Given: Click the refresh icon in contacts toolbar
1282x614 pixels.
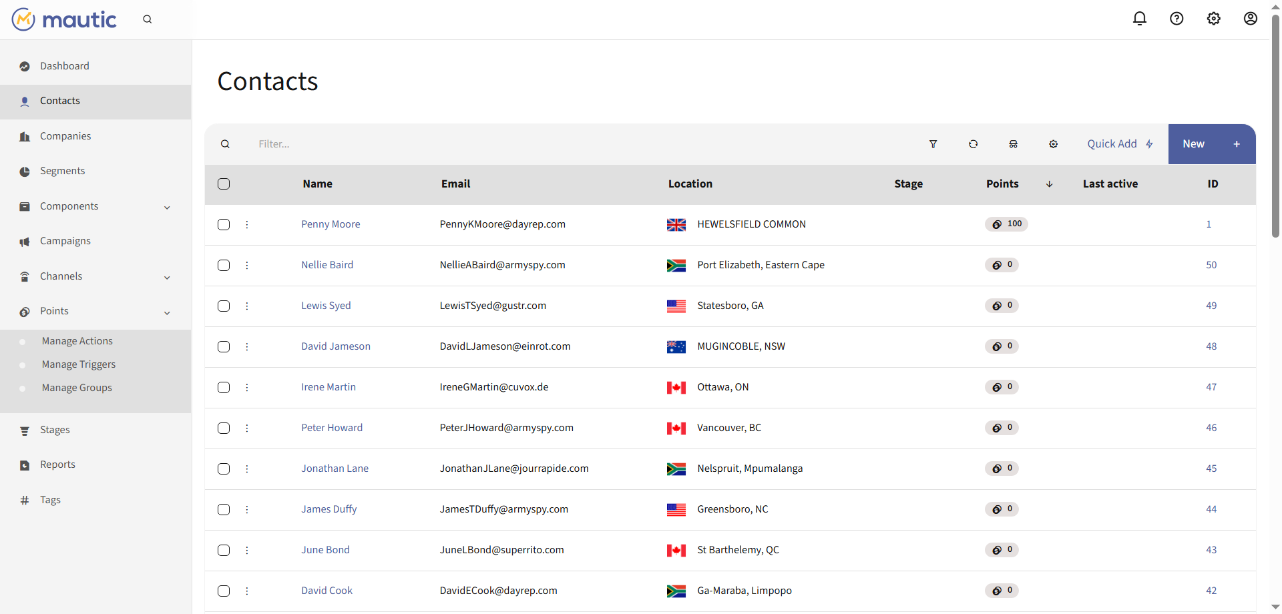Looking at the screenshot, I should coord(973,144).
